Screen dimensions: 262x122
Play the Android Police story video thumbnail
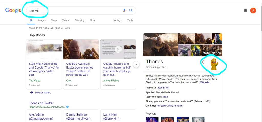118,49
